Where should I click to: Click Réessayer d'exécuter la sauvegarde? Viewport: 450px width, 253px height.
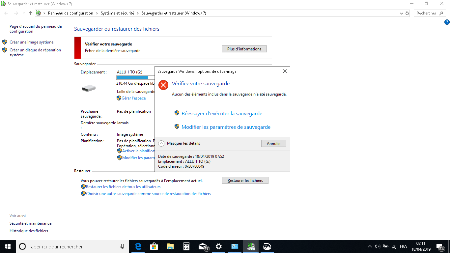[222, 113]
